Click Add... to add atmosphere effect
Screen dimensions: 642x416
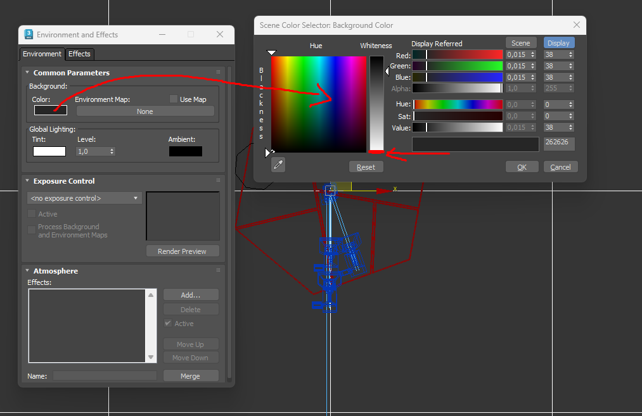click(190, 295)
